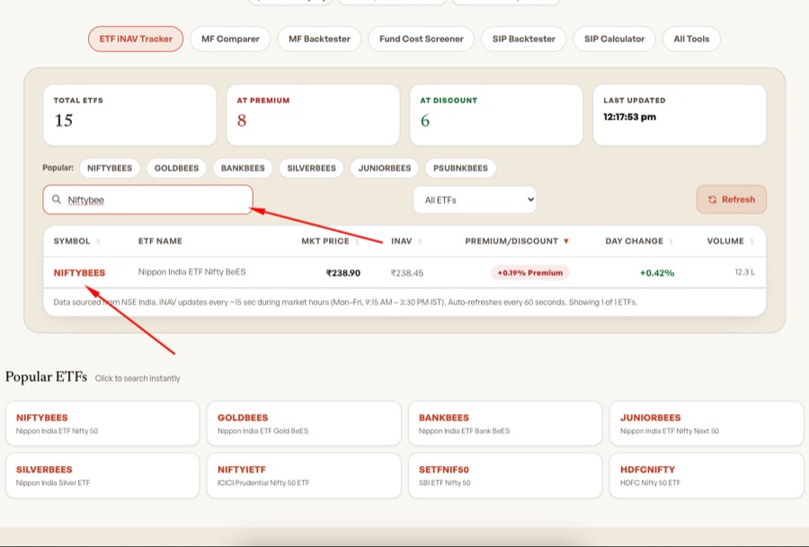Screen dimensions: 809x547
Task: Open NIFTYBEES symbol link in table
Action: pyautogui.click(x=79, y=273)
